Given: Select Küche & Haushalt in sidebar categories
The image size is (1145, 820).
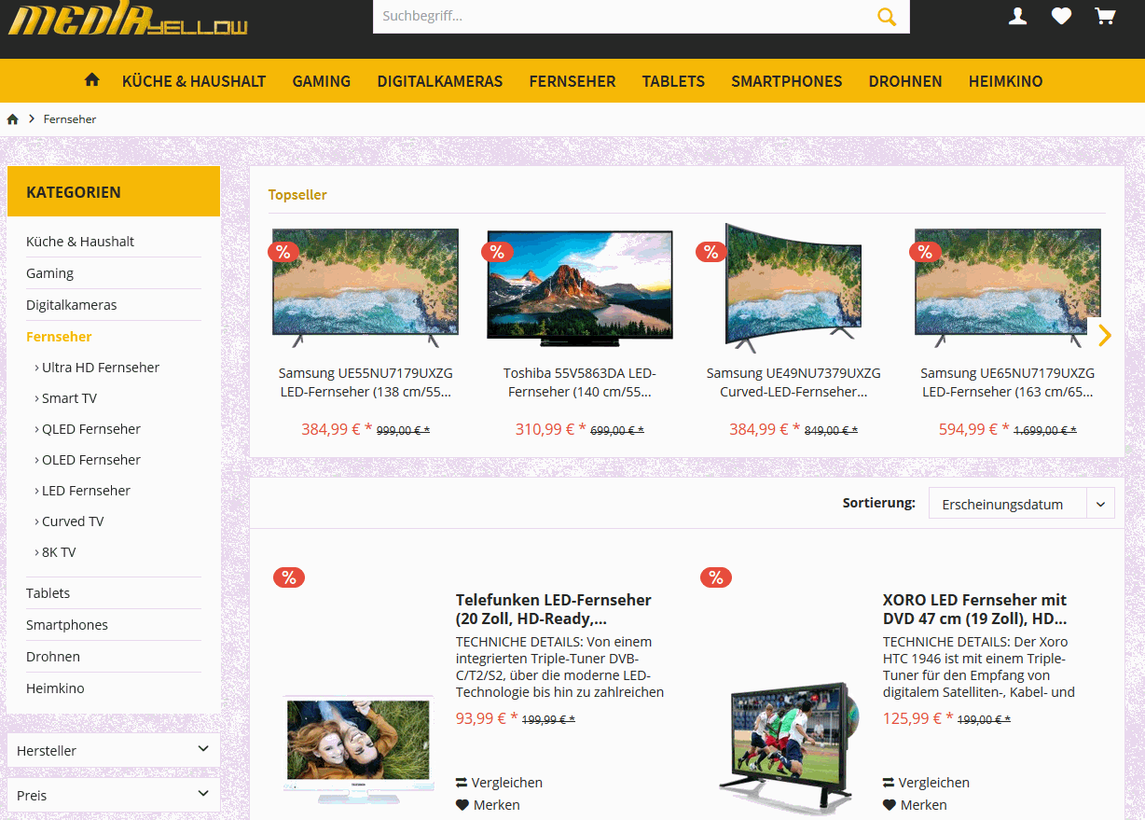Looking at the screenshot, I should (80, 242).
